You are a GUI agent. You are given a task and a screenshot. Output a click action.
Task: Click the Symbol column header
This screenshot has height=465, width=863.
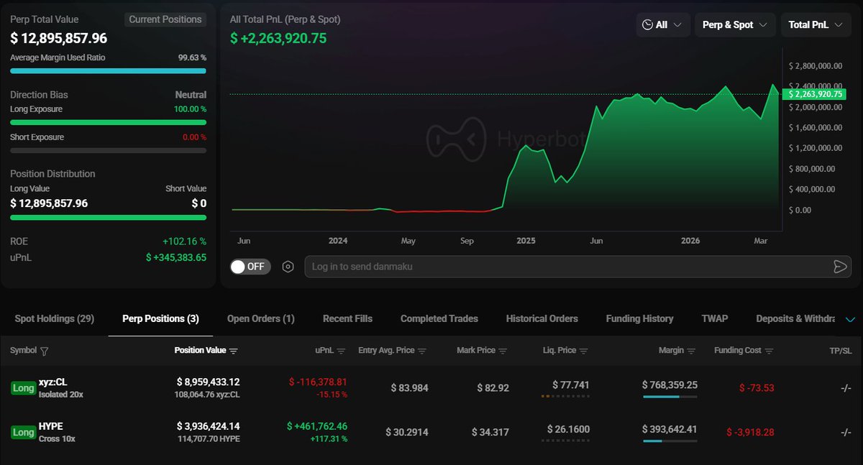[24, 351]
